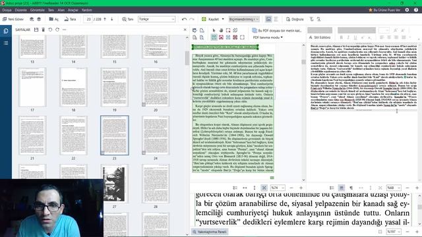The height and width of the screenshot is (237, 422).
Task: Go to next page with down arrow
Action: [x=111, y=19]
